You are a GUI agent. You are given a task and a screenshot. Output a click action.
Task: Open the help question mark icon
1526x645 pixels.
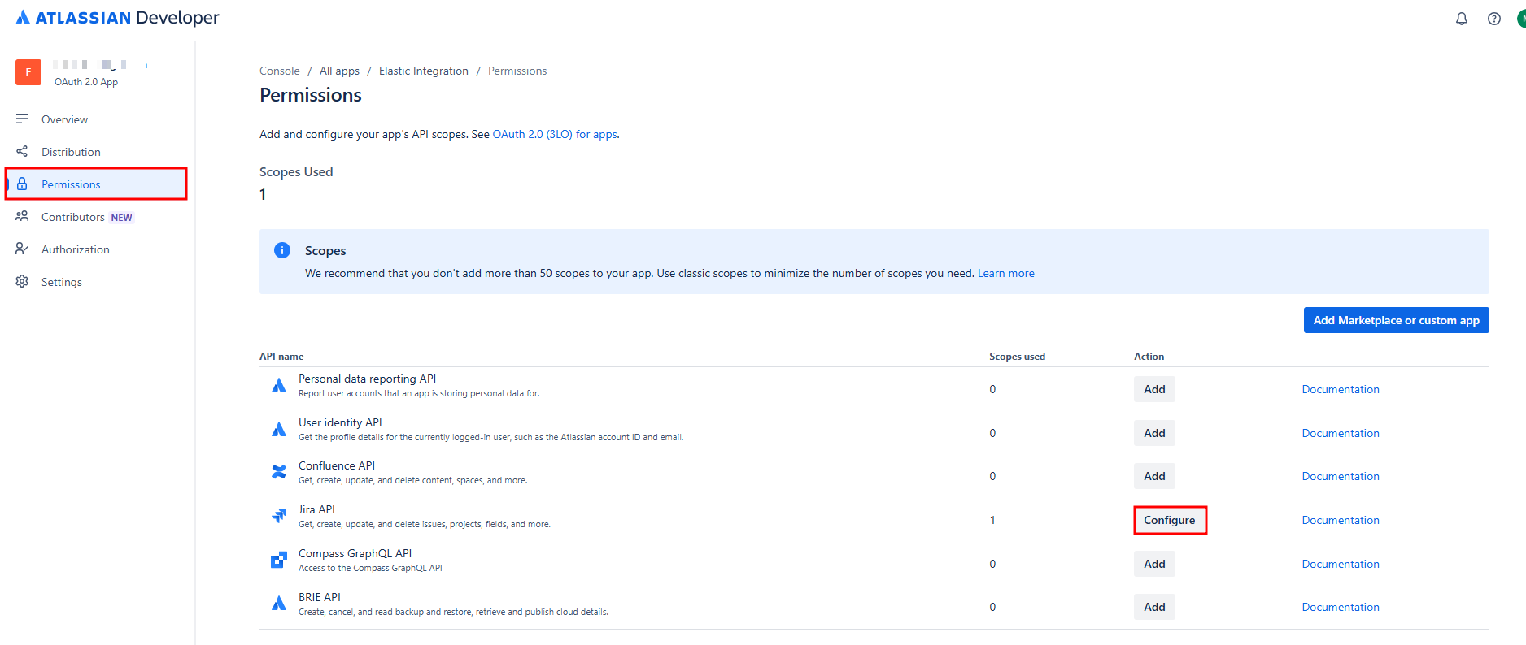[x=1493, y=19]
